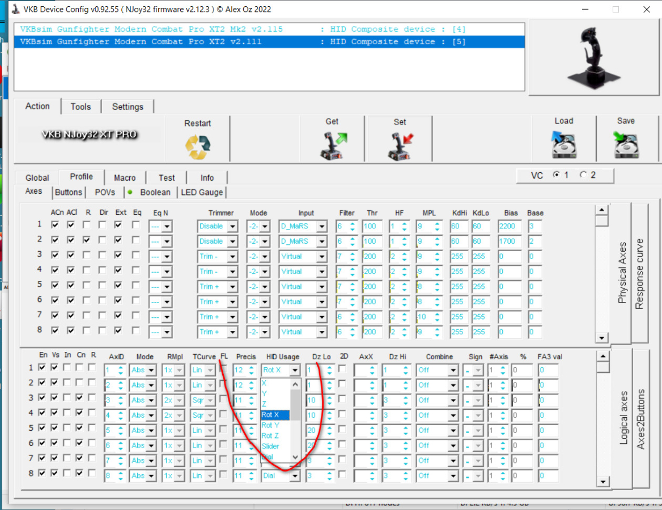Click the Restart recycle-arrows icon
662x510 pixels.
[198, 147]
